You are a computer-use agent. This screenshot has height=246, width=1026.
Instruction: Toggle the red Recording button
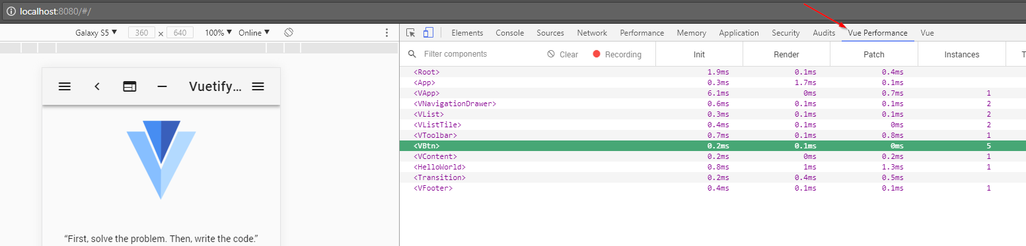click(x=617, y=54)
